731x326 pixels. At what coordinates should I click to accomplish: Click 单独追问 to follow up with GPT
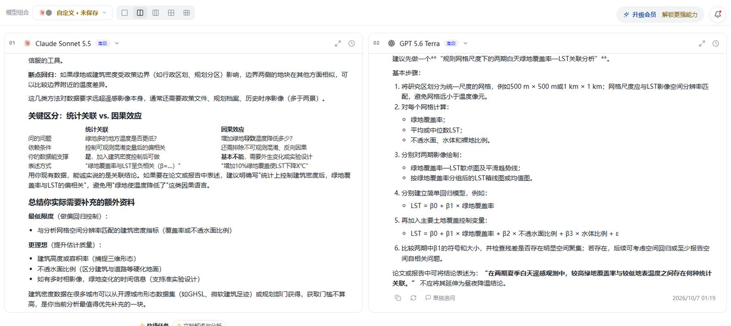(x=440, y=298)
